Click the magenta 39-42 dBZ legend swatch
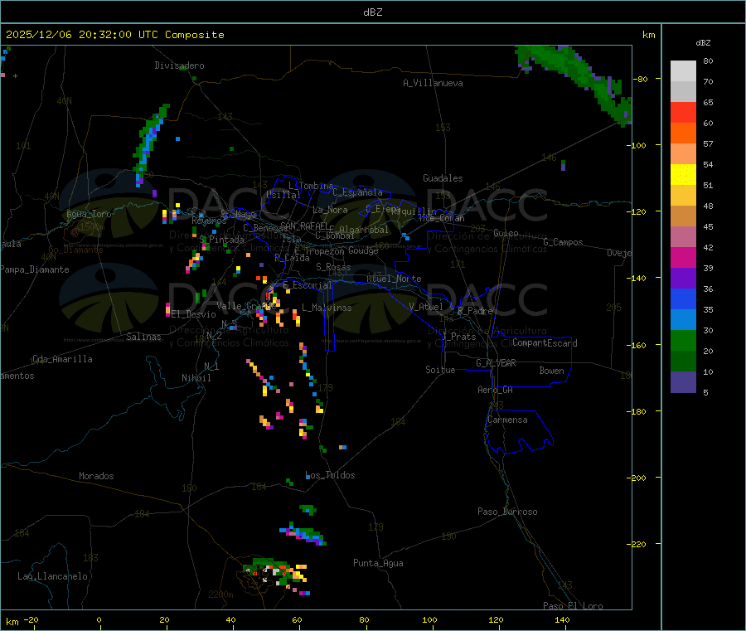 pos(683,257)
